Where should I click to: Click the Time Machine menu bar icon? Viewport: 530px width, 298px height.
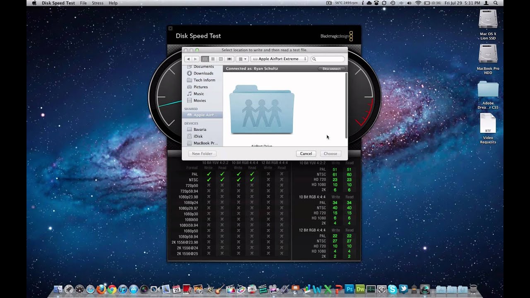pyautogui.click(x=393, y=3)
